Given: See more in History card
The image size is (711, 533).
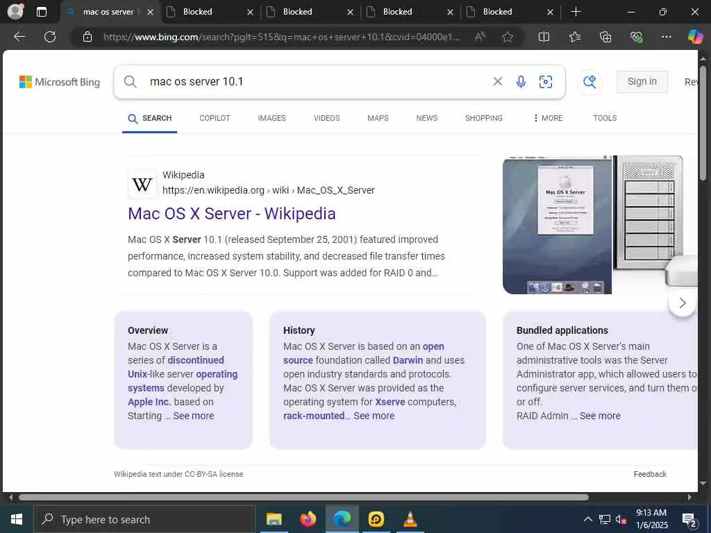Looking at the screenshot, I should point(374,416).
